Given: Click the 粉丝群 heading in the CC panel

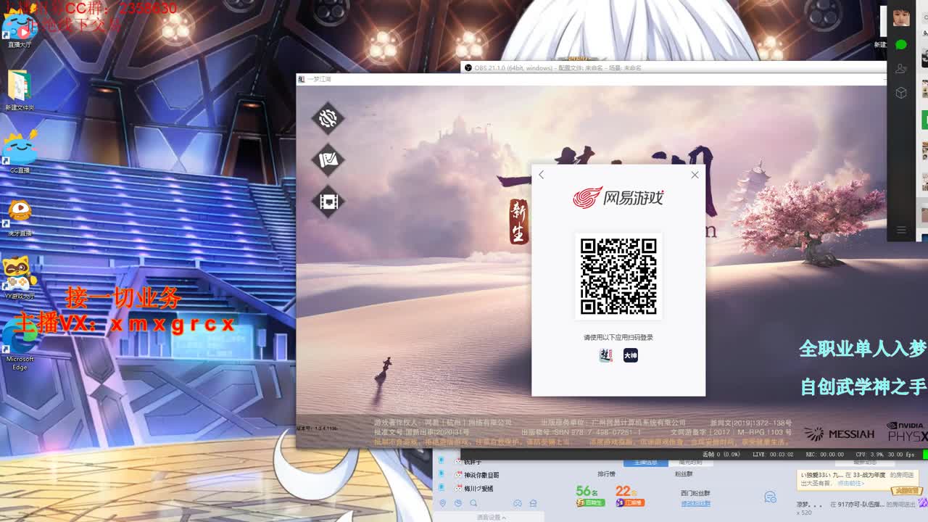Looking at the screenshot, I should 684,474.
